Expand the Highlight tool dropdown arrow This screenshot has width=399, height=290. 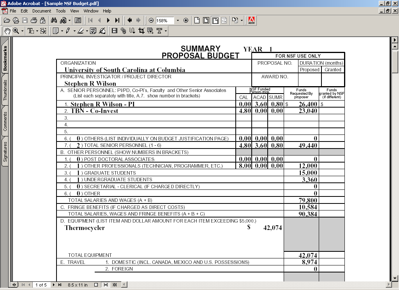[x=87, y=31]
